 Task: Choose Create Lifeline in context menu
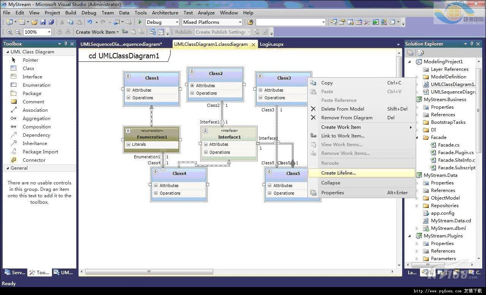pyautogui.click(x=338, y=173)
